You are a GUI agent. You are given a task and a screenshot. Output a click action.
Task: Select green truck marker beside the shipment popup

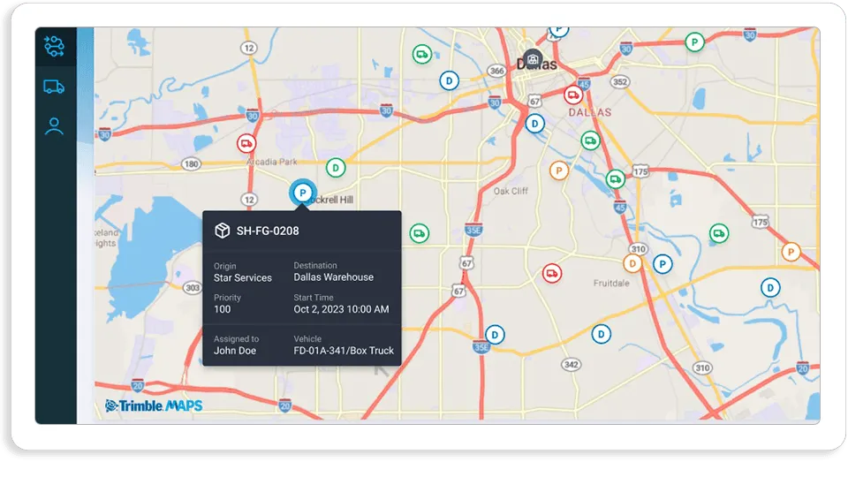419,233
